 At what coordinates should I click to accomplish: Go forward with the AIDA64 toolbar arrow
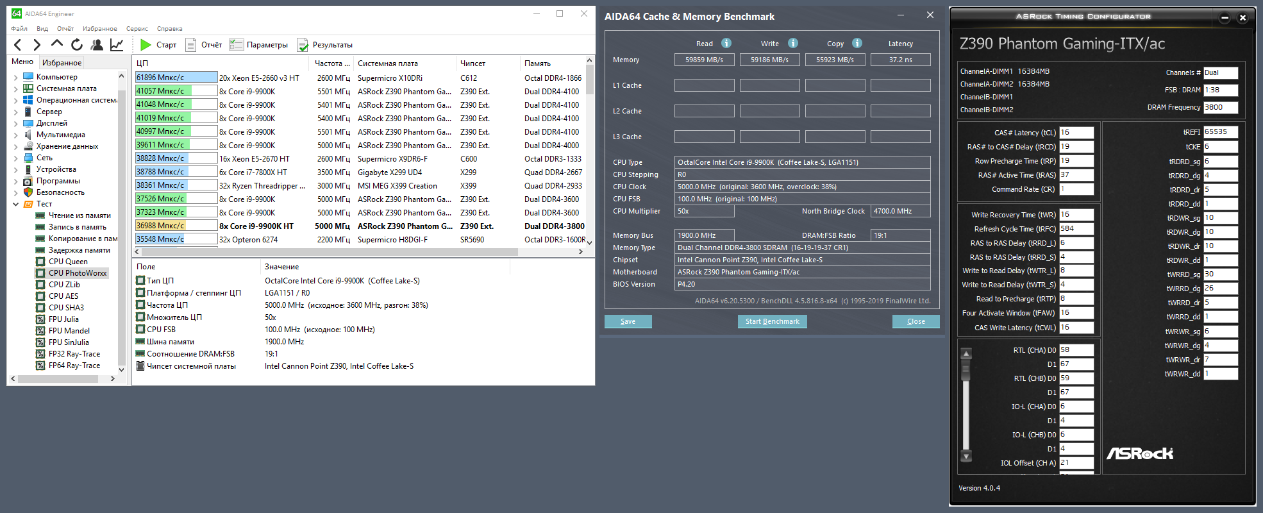[x=37, y=45]
